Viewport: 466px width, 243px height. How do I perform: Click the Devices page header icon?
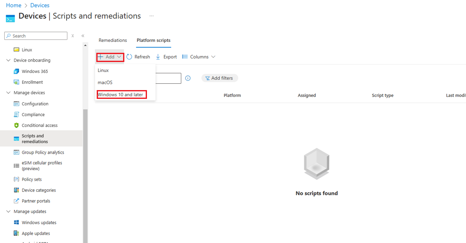click(10, 18)
